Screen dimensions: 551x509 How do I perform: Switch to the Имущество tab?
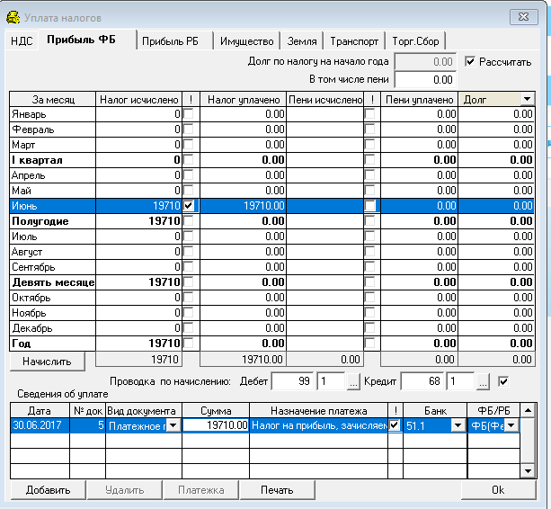tap(246, 41)
